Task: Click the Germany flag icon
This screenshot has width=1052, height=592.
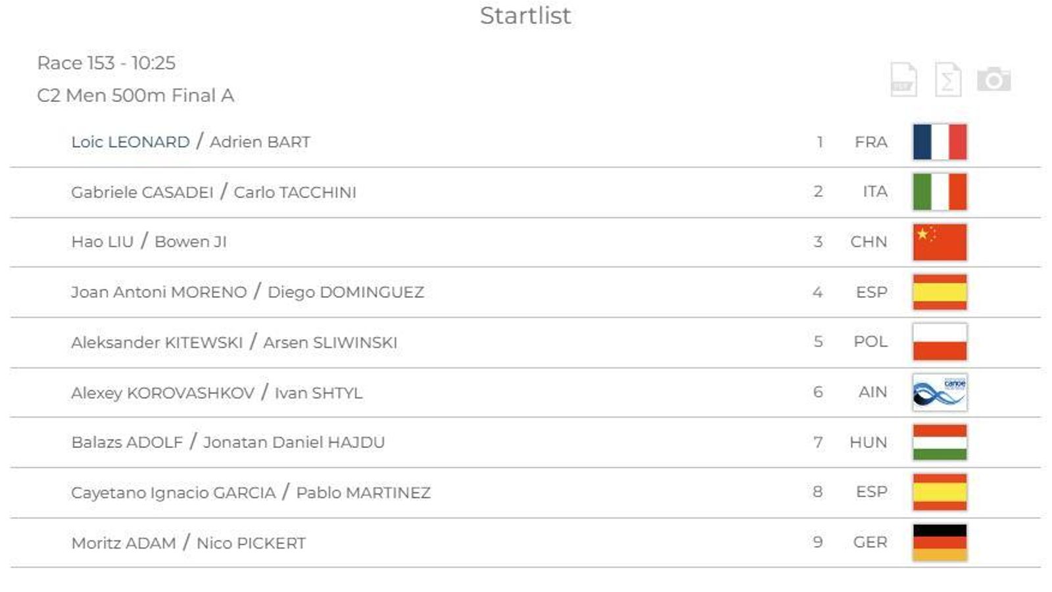Action: click(x=940, y=542)
